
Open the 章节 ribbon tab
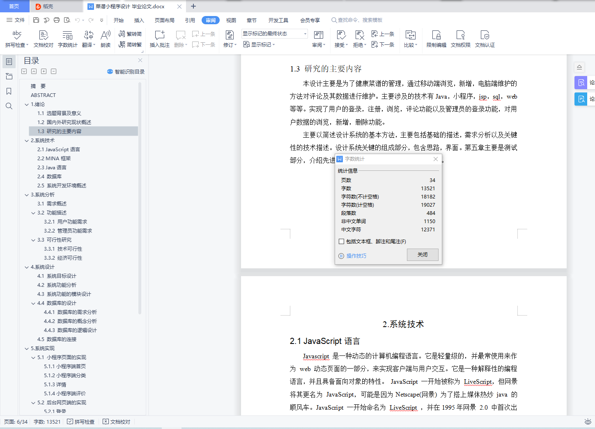(252, 20)
